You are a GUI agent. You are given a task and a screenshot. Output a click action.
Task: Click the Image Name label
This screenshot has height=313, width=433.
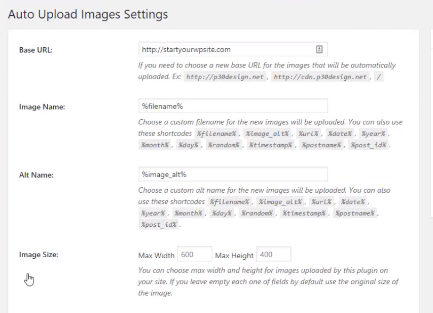pyautogui.click(x=42, y=107)
